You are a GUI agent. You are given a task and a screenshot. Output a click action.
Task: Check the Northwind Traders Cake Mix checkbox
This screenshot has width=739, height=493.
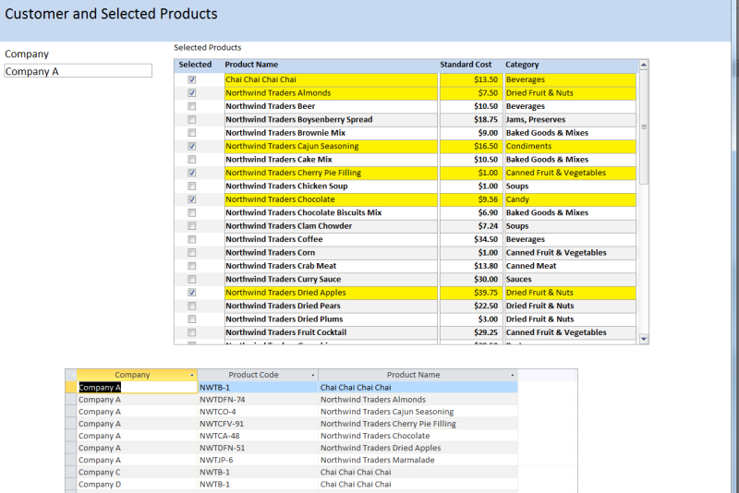192,159
